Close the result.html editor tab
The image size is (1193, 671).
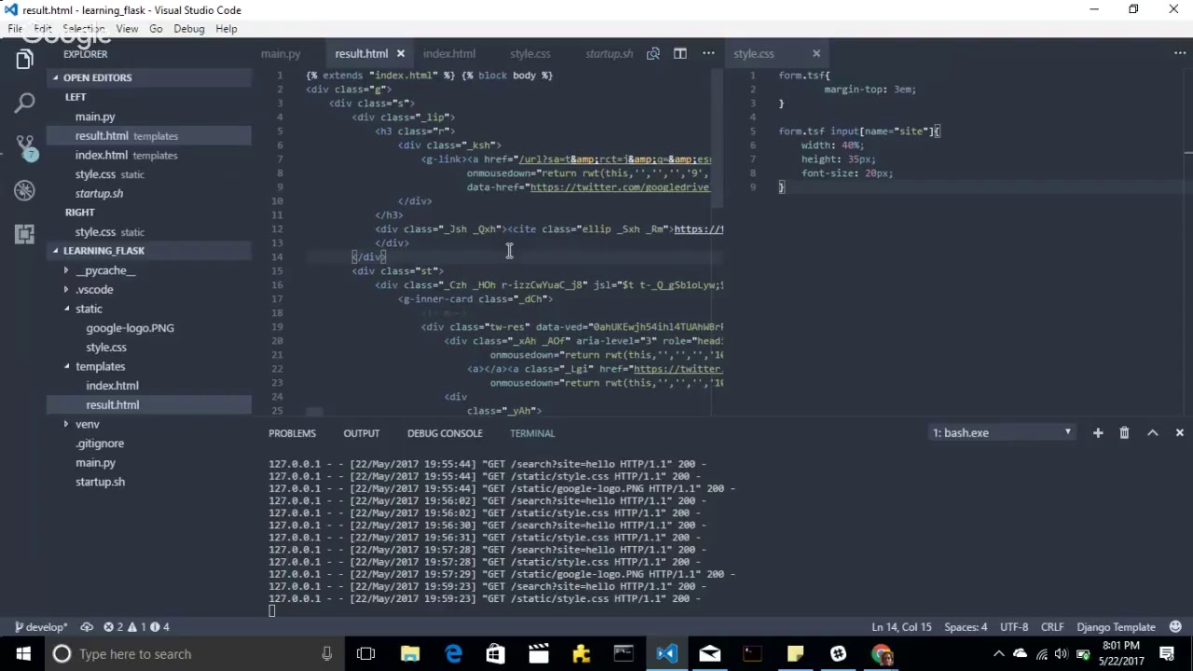coord(401,53)
